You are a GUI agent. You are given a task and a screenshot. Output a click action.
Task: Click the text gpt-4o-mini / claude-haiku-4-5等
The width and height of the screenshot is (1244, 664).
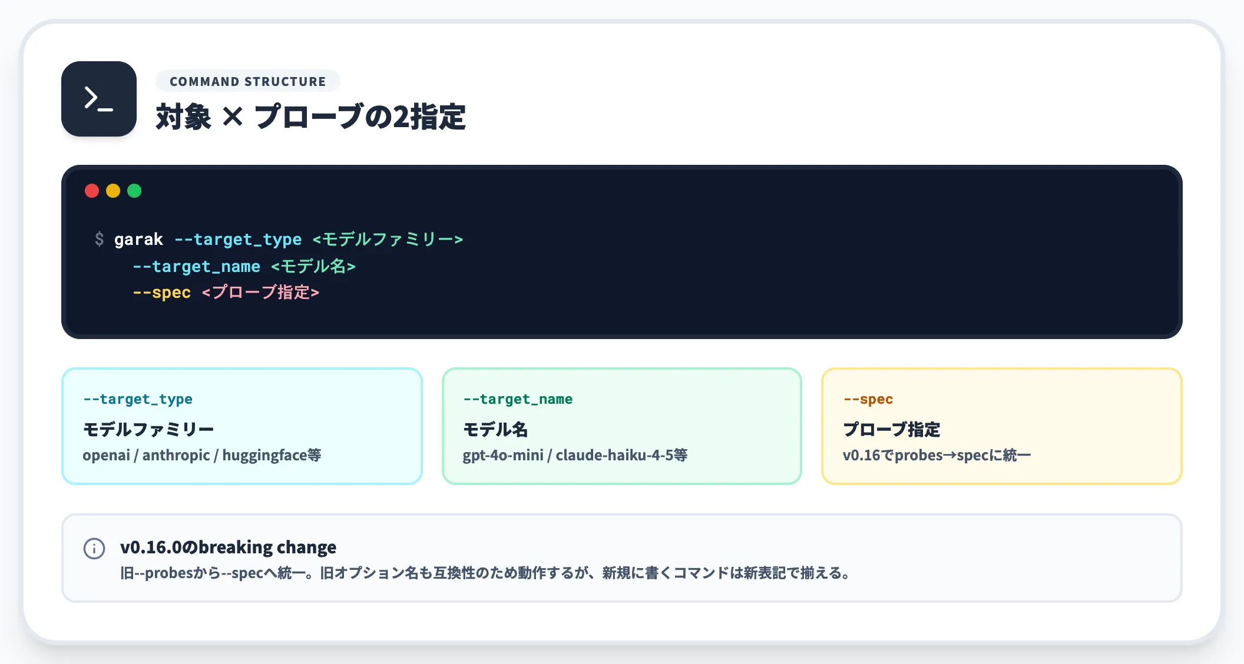click(575, 455)
